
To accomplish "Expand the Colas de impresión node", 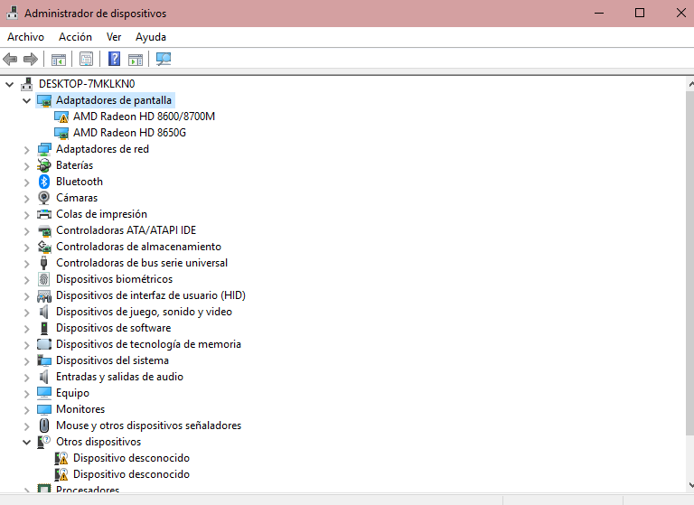I will pyautogui.click(x=26, y=215).
